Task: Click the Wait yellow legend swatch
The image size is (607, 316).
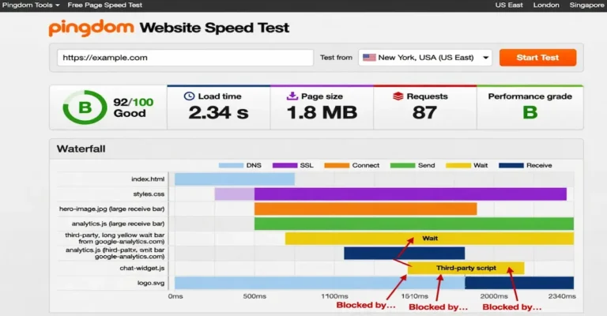Action: (x=458, y=166)
